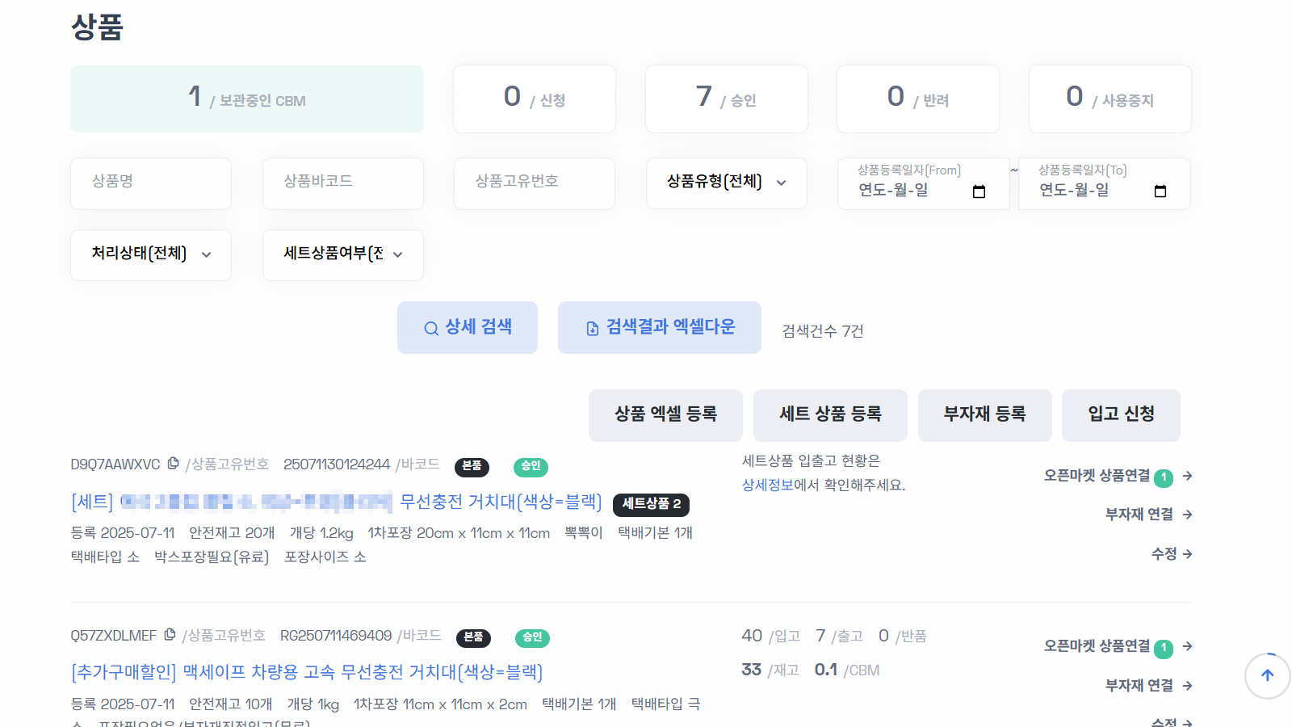
Task: Click the 입고 신청 button
Action: click(x=1121, y=415)
